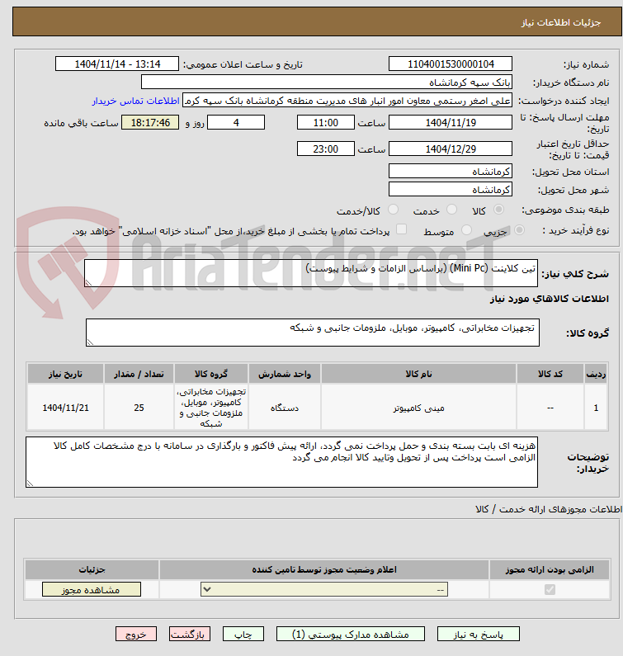Select the کالا radio button
This screenshot has height=656, width=623.
tap(498, 210)
